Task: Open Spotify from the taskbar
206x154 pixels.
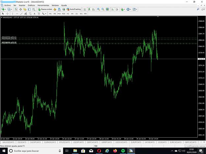Action: [x=123, y=151]
